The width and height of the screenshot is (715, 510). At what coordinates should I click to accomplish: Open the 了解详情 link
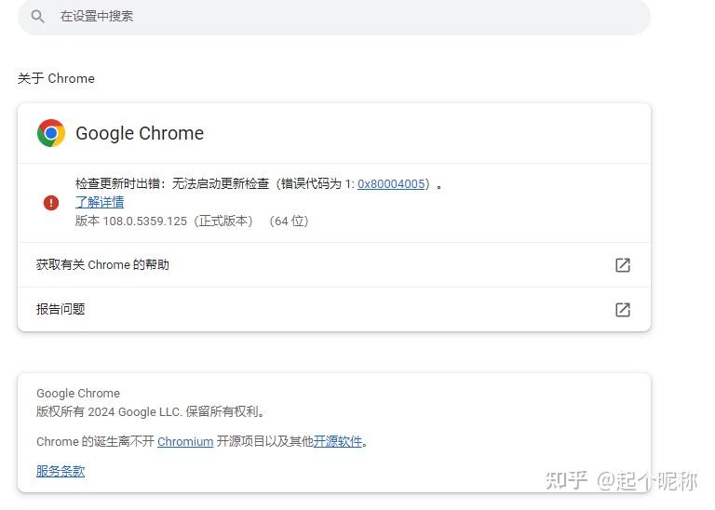100,202
